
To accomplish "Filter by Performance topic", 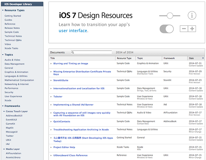I will click(x=11, y=88).
